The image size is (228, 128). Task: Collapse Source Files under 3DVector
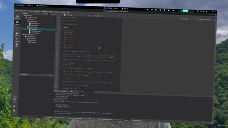click(x=26, y=27)
